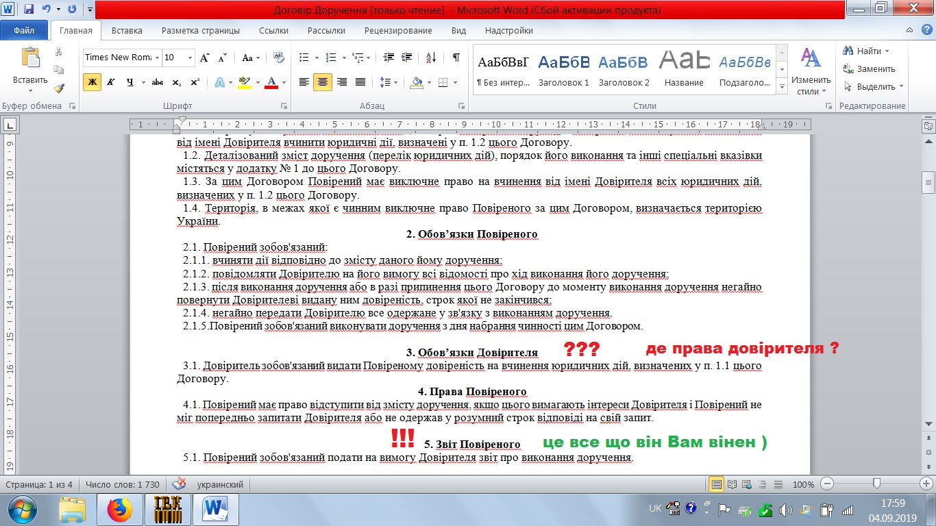Viewport: 936px width, 526px height.
Task: Switch to the Ссылки tab
Action: coord(274,30)
